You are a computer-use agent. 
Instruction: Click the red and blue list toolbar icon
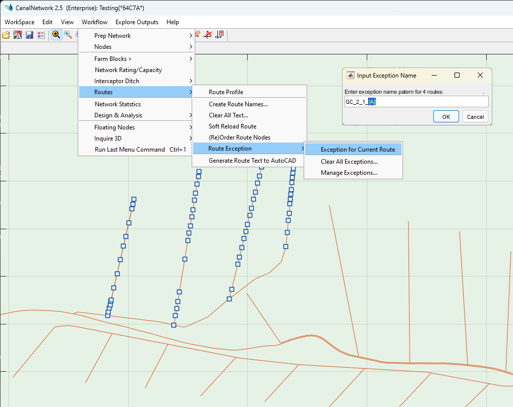pyautogui.click(x=41, y=35)
